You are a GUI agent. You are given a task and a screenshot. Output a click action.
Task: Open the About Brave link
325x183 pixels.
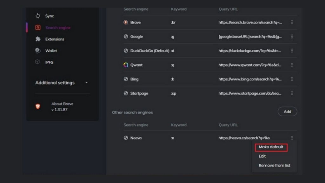[x=63, y=104]
